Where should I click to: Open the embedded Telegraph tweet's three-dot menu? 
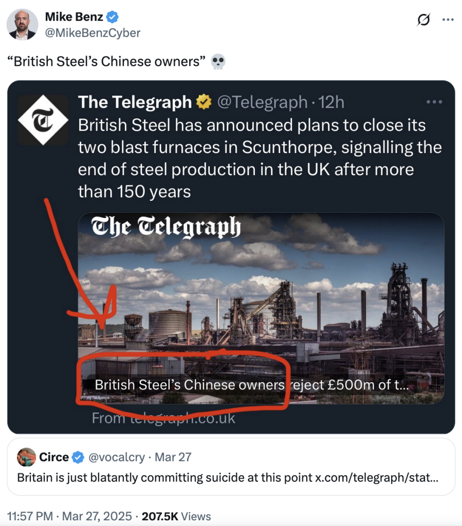(x=434, y=102)
